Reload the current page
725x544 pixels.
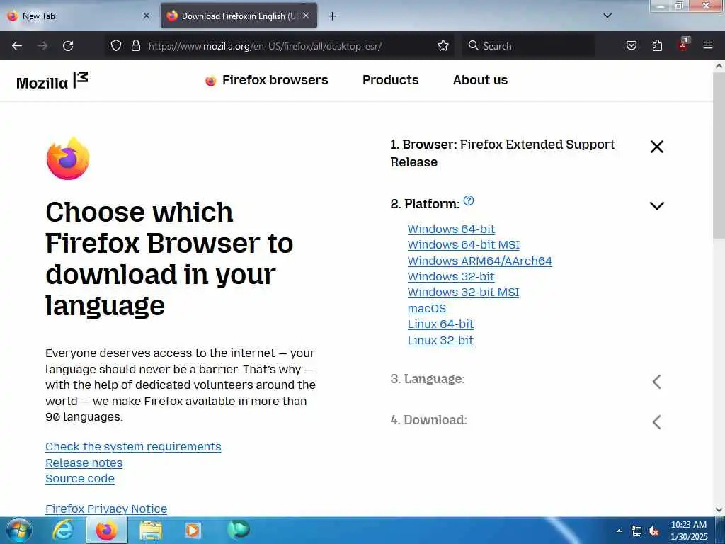(68, 46)
